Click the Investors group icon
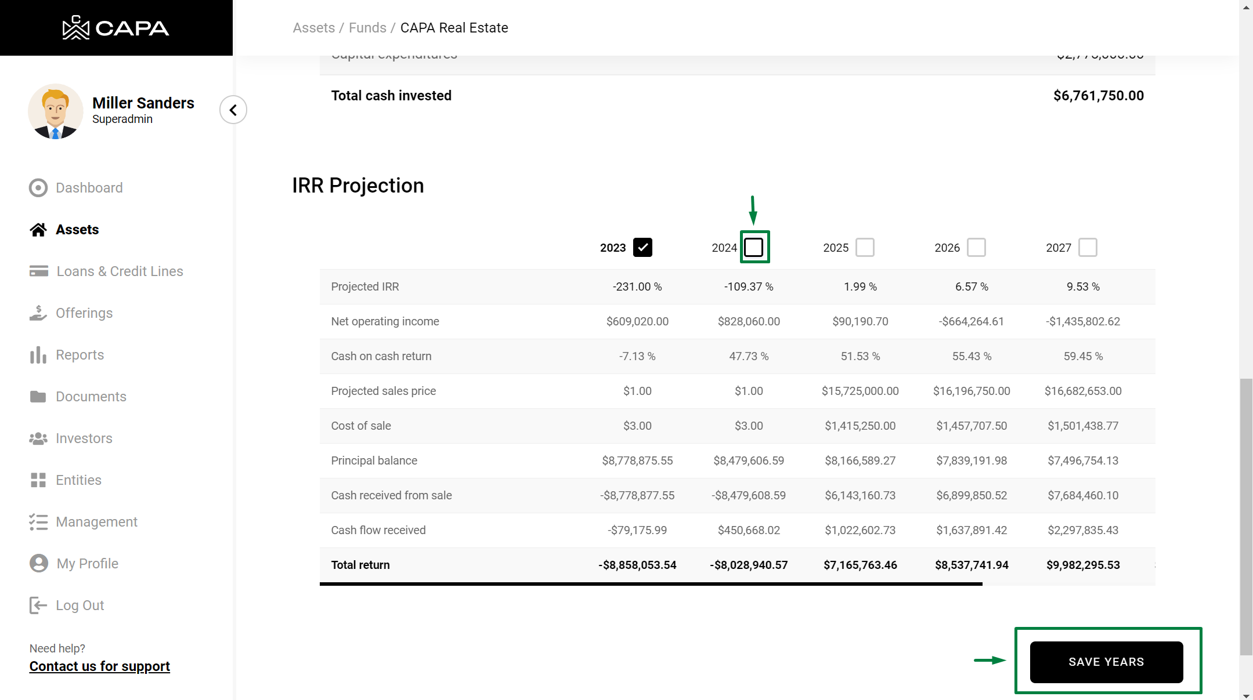 38,438
